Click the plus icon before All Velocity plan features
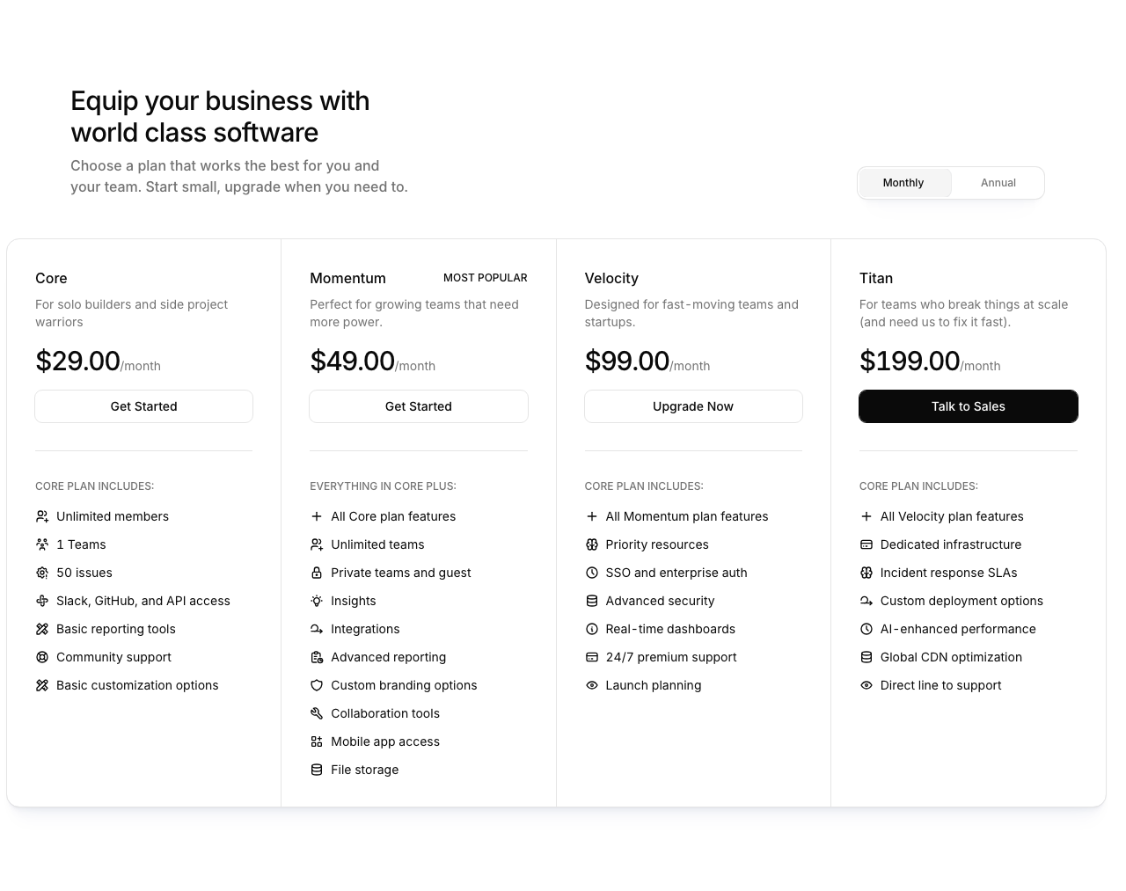This screenshot has height=891, width=1126. point(866,516)
